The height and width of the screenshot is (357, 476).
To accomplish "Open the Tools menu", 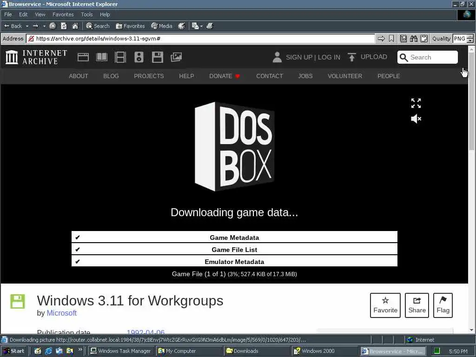I will 87,14.
